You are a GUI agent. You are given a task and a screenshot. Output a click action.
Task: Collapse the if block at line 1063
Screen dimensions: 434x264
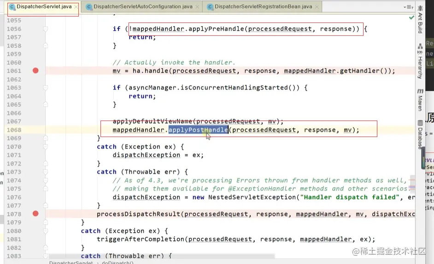click(46, 88)
